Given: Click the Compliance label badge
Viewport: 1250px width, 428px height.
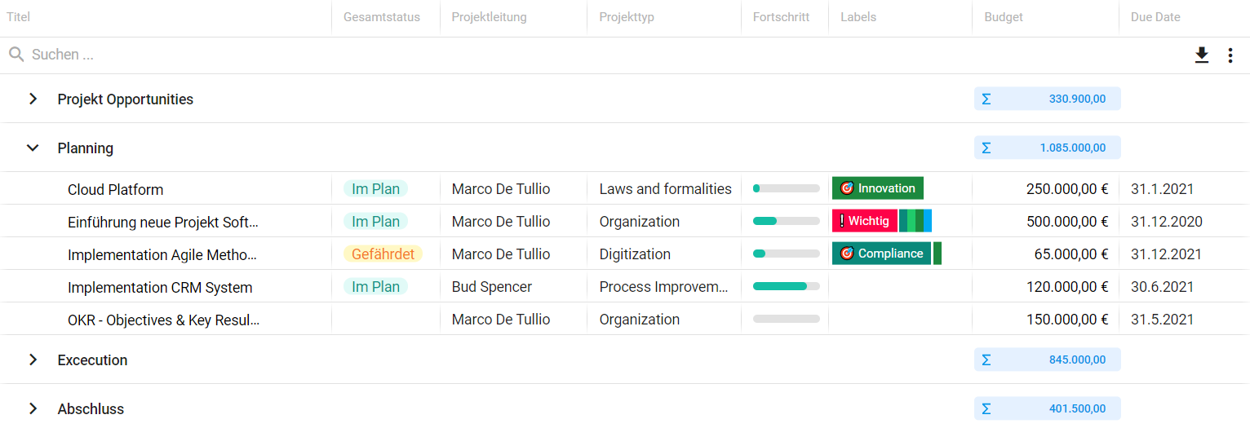Looking at the screenshot, I should [x=881, y=254].
